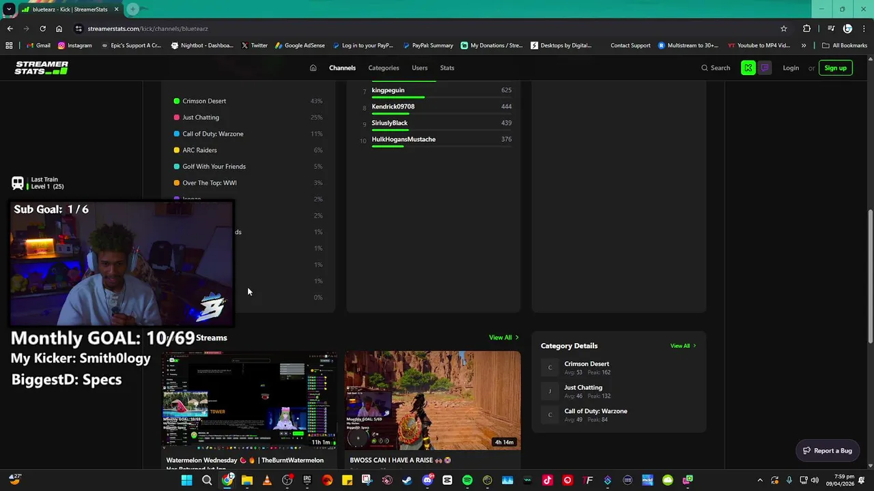Viewport: 874px width, 491px height.
Task: Open user SiriuslyBlack
Action: pos(389,123)
